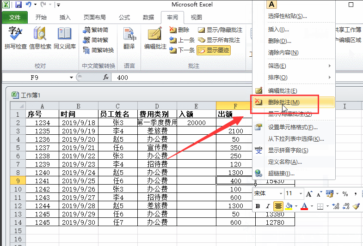Choose 设置单元格格式(F)... in context menu
363x246 pixels.
pyautogui.click(x=294, y=127)
